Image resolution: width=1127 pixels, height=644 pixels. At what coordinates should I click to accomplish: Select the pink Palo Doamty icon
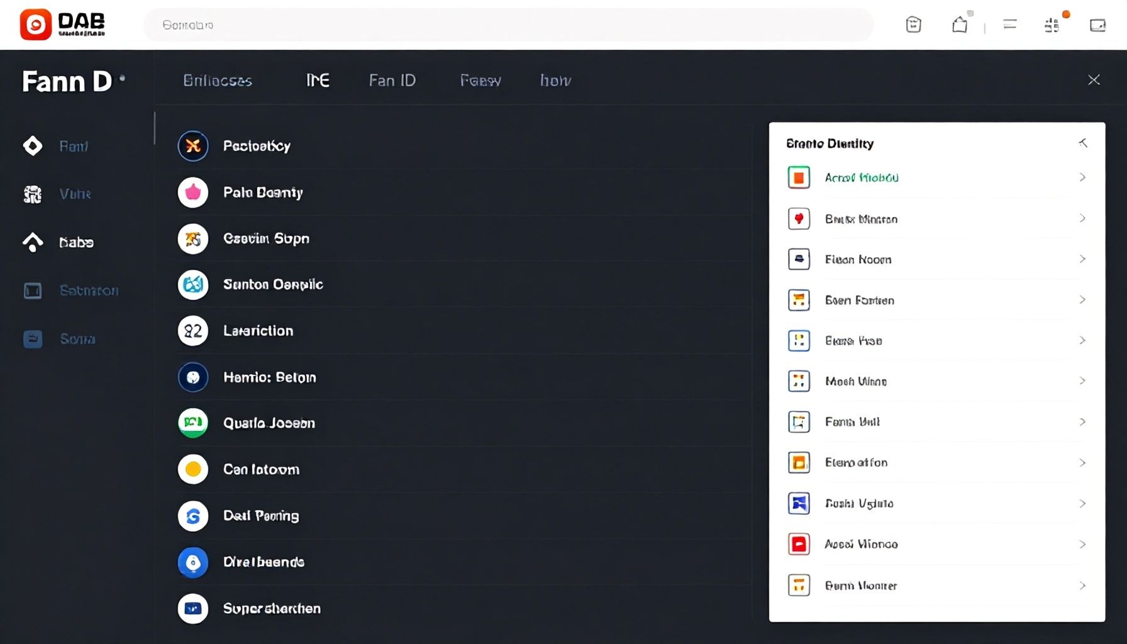coord(193,192)
